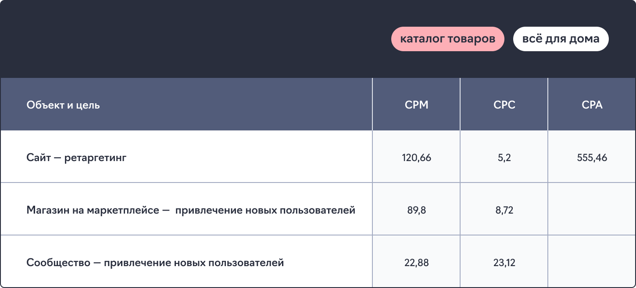Select the «Сайт — ретаргетинг» row label
Image resolution: width=636 pixels, height=288 pixels.
76,158
